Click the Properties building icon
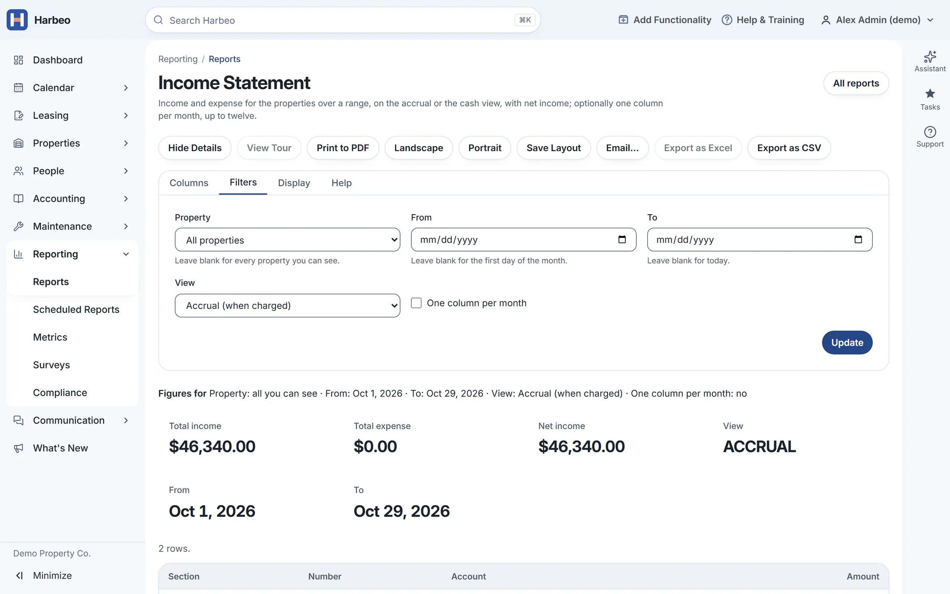This screenshot has width=950, height=594. point(19,143)
